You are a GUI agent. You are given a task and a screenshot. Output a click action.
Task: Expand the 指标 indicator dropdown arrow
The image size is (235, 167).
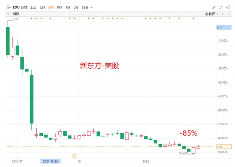[8, 14]
